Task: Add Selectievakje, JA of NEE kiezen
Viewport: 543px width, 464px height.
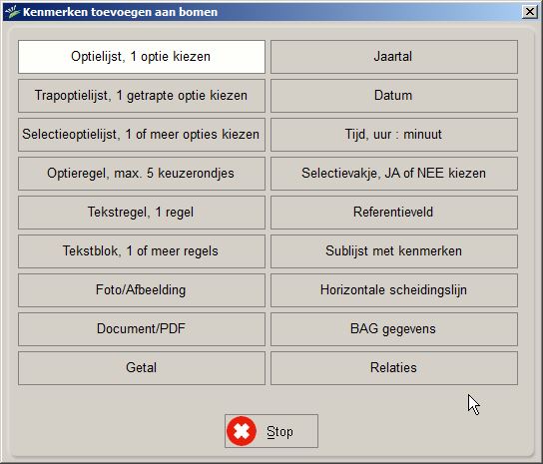Action: (x=394, y=174)
